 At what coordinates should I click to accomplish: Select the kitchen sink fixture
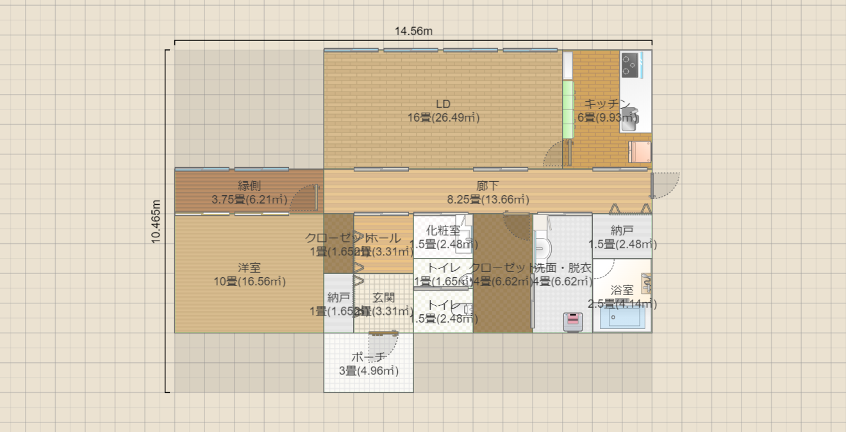pyautogui.click(x=629, y=118)
